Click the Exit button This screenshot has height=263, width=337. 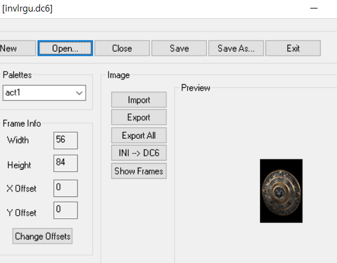point(293,48)
